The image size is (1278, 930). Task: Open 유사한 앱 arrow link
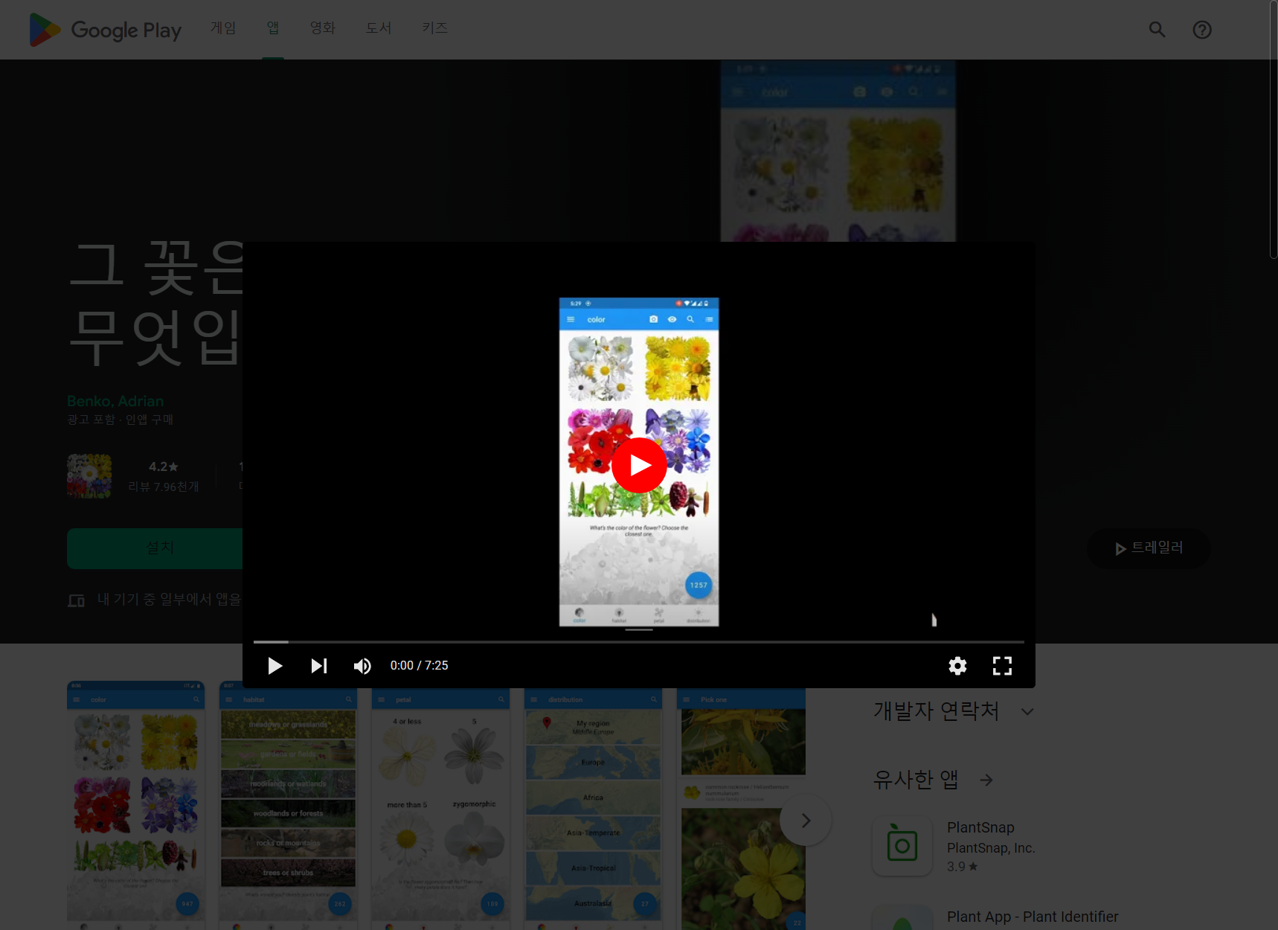[x=986, y=780]
